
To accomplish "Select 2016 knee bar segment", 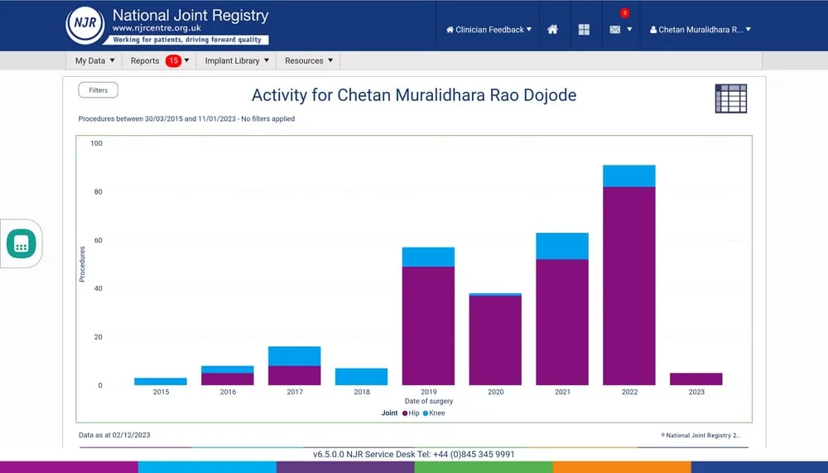I will [x=228, y=369].
